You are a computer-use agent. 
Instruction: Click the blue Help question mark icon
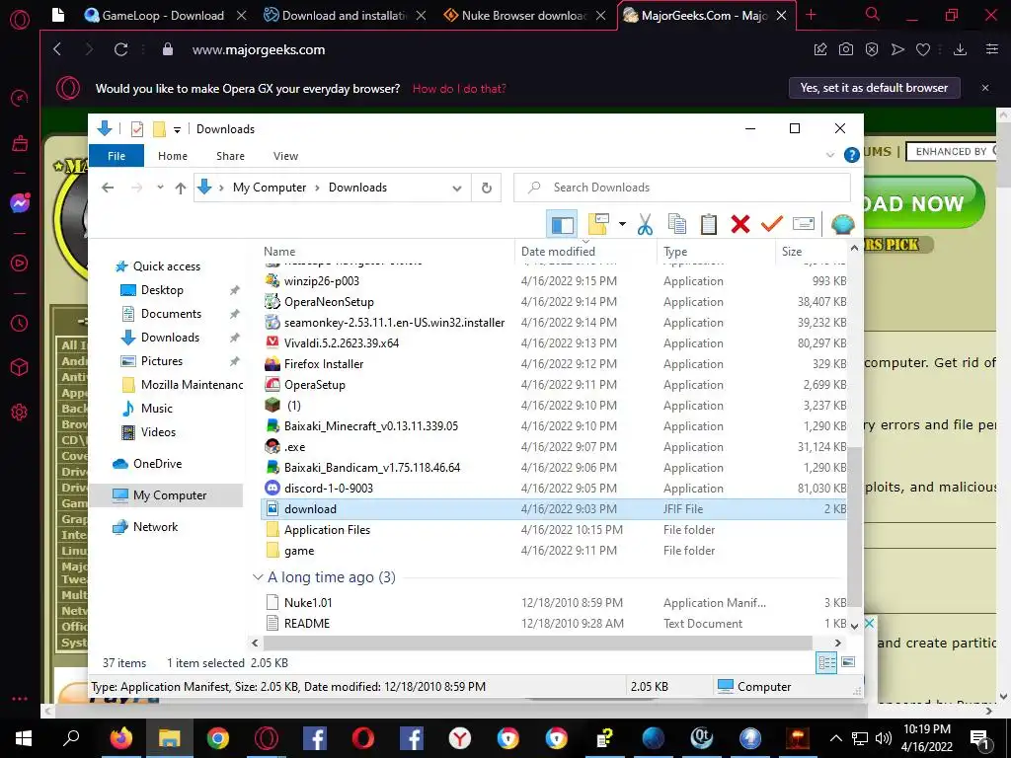click(x=852, y=155)
